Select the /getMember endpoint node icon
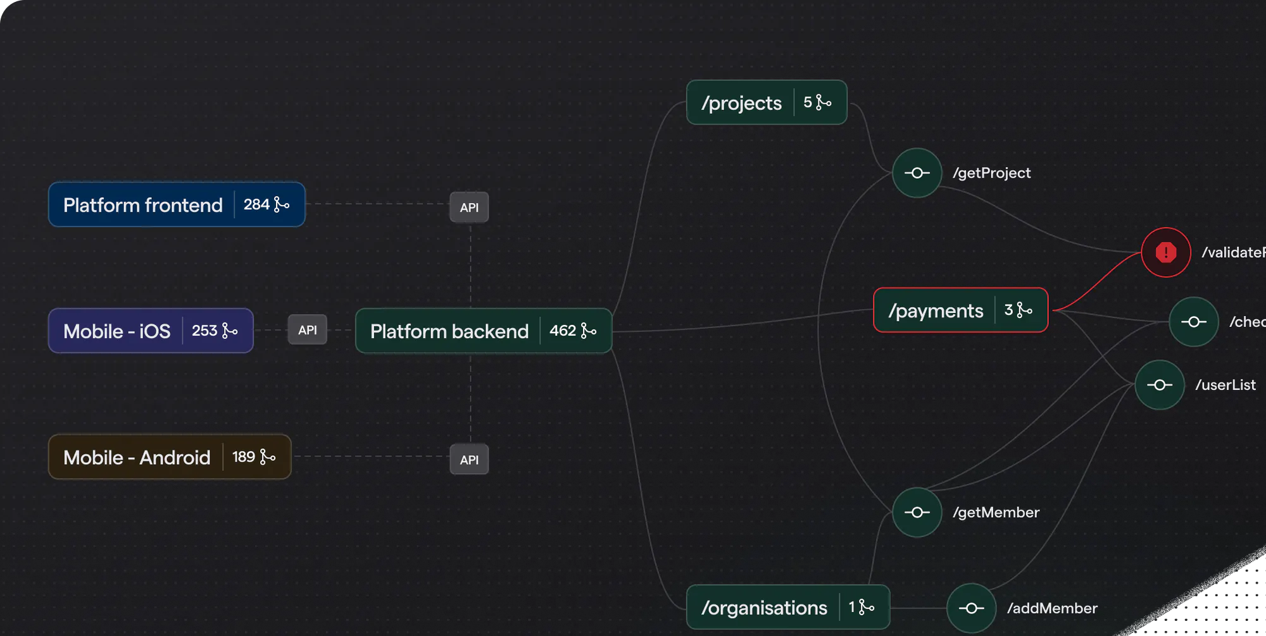 917,512
